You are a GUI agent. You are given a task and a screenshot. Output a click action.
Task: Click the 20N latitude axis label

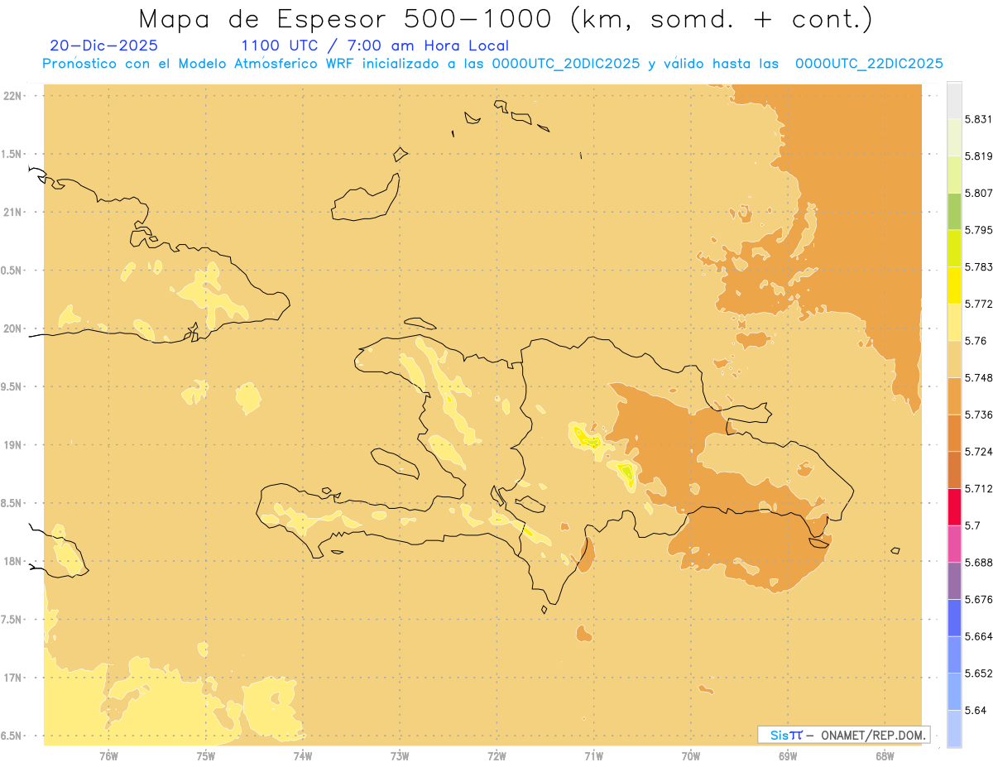pos(12,328)
